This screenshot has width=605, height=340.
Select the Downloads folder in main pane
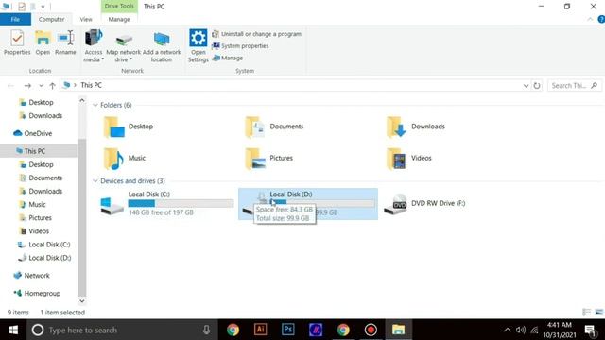pyautogui.click(x=416, y=127)
